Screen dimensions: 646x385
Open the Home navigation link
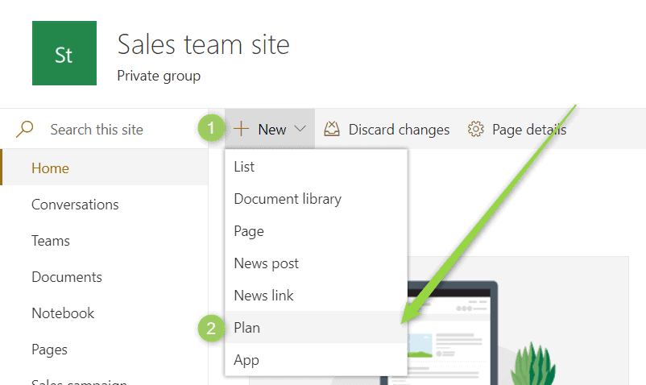pos(50,168)
